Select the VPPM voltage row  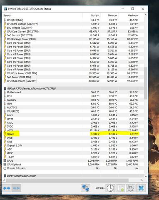73,119
